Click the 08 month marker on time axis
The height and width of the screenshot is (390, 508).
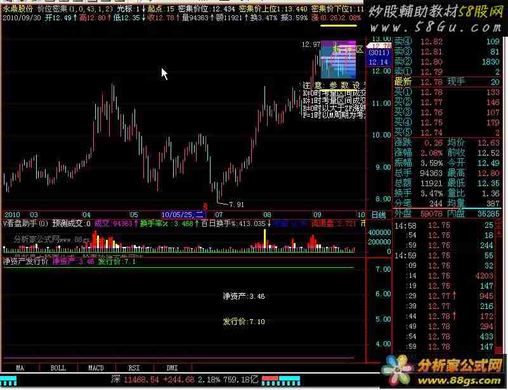[x=267, y=215]
